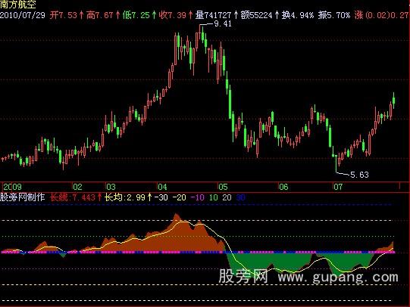Click the last candlestick on the right
Viewport: 410px width, 307px height.
394,101
